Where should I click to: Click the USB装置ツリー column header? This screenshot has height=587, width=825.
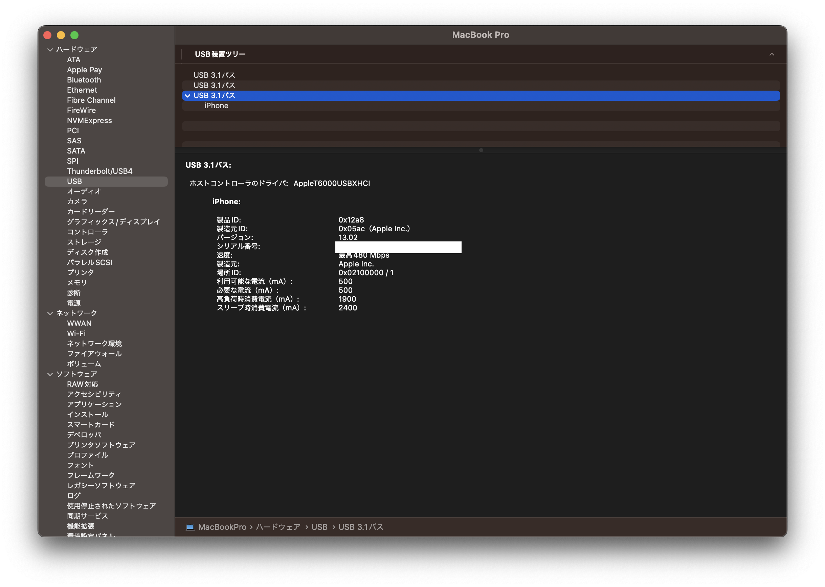click(220, 54)
